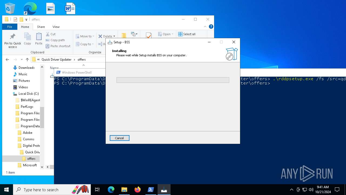
Task: Open Firefox from the taskbar
Action: coord(137,190)
